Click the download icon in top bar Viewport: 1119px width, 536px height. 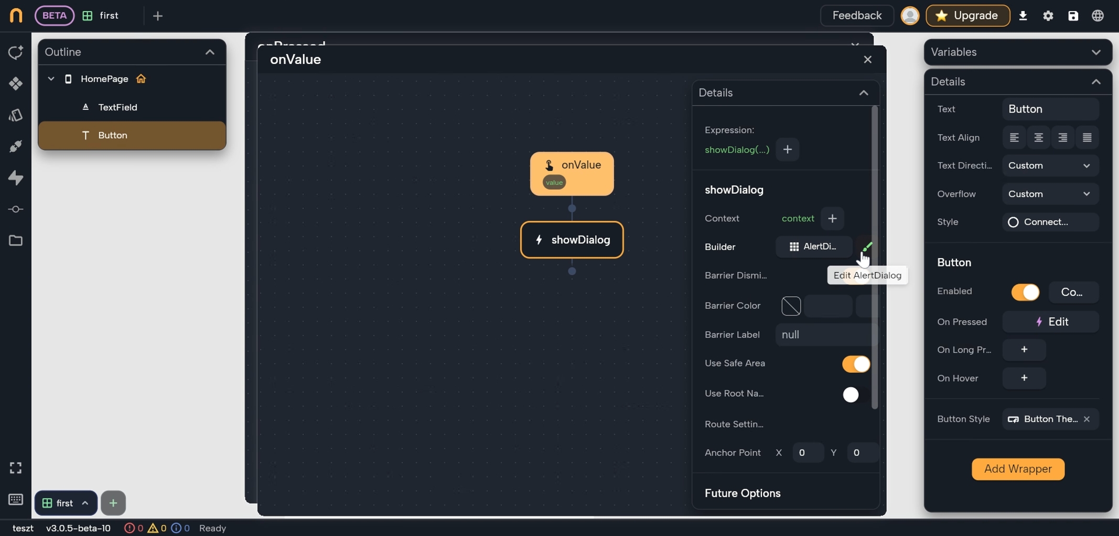tap(1023, 16)
